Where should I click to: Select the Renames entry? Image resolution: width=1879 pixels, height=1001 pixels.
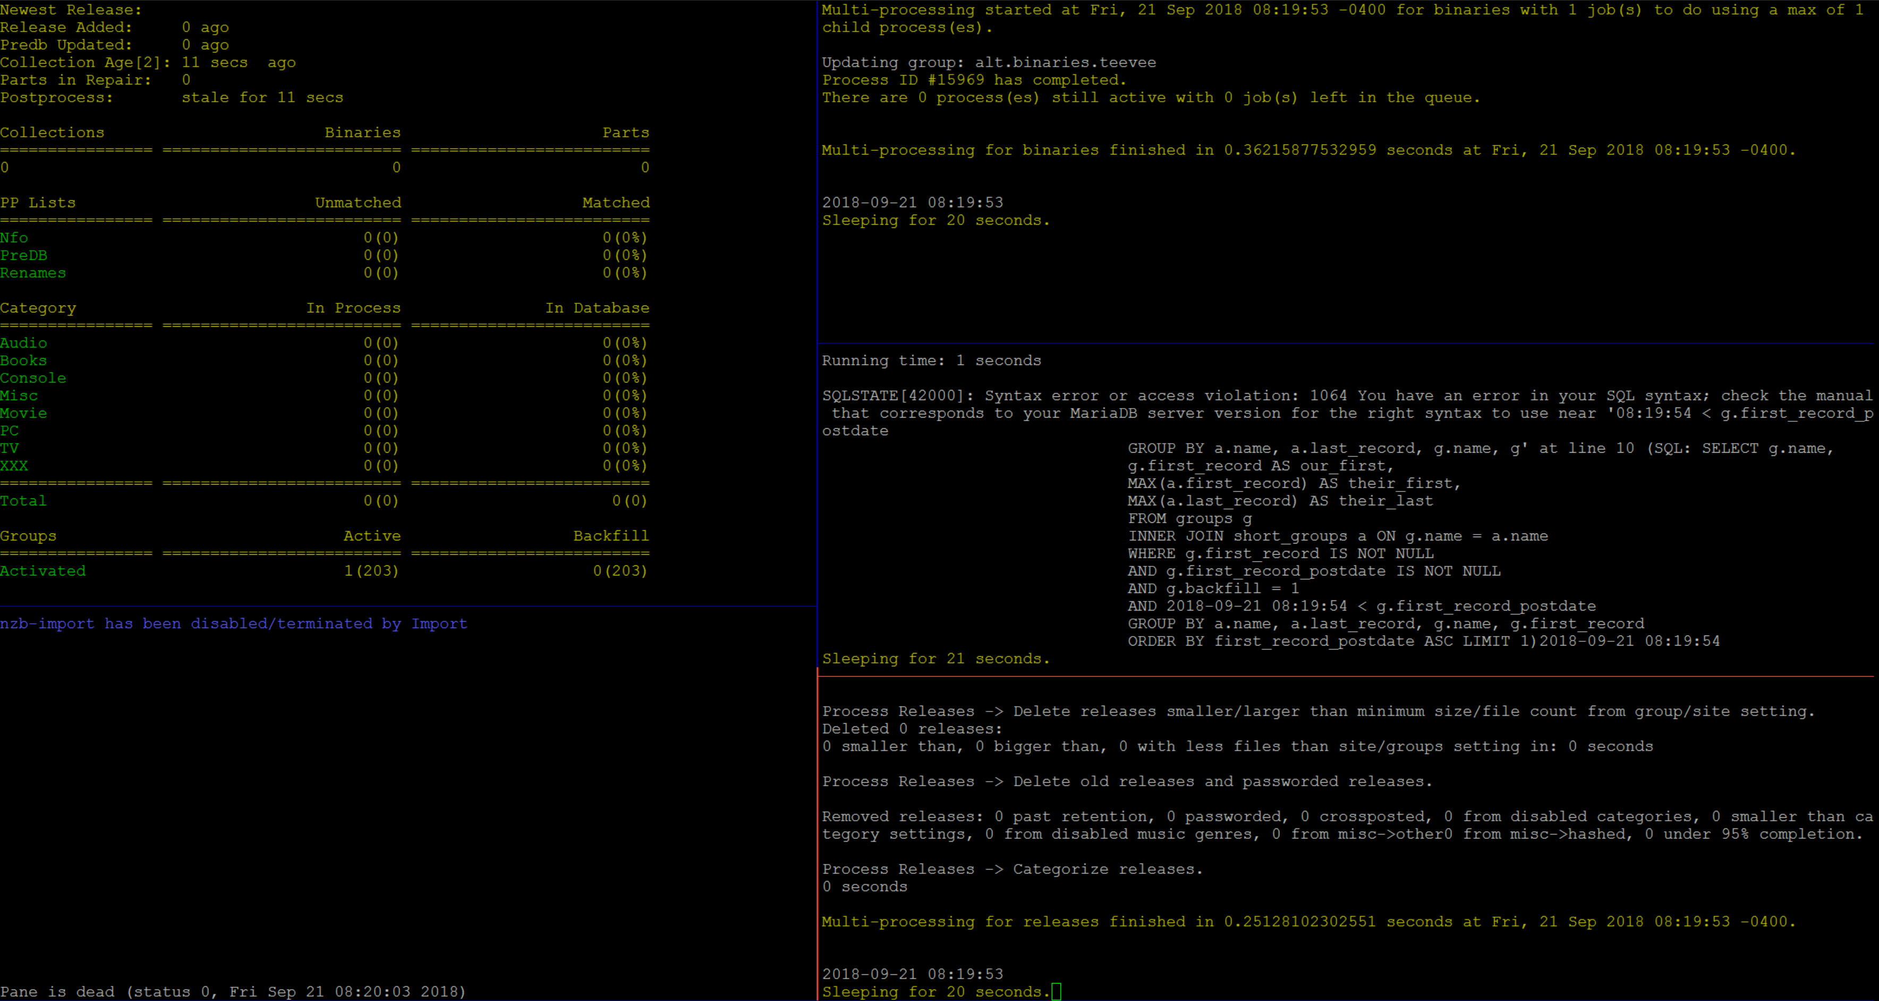coord(33,272)
